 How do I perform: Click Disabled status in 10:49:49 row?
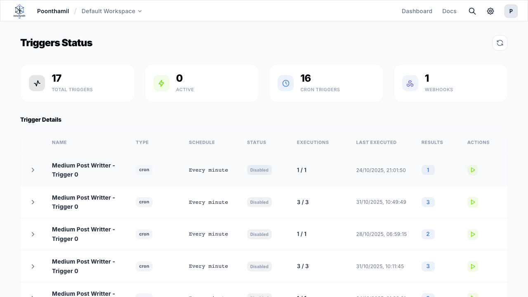pos(259,202)
